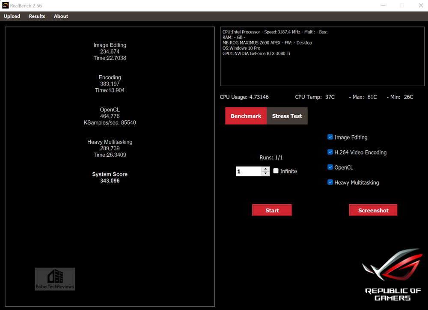The width and height of the screenshot is (428, 310).
Task: Click the CPU Temp: 37C readout
Action: tap(315, 97)
